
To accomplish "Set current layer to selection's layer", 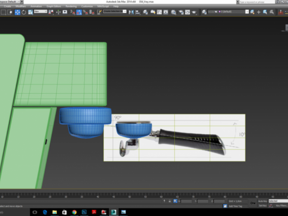I will [272, 12].
